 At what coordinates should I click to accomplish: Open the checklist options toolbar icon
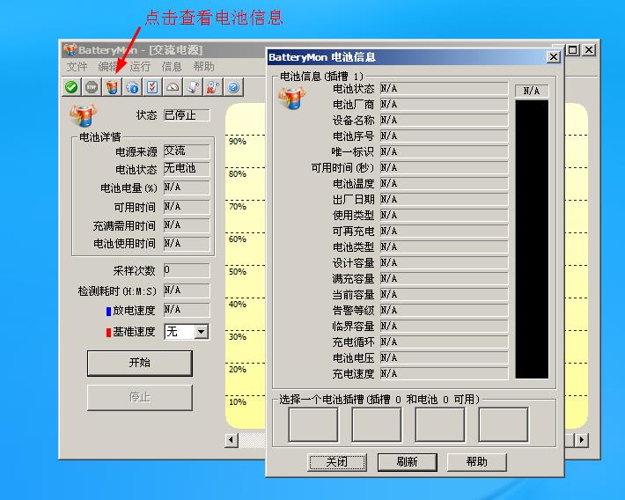point(152,87)
